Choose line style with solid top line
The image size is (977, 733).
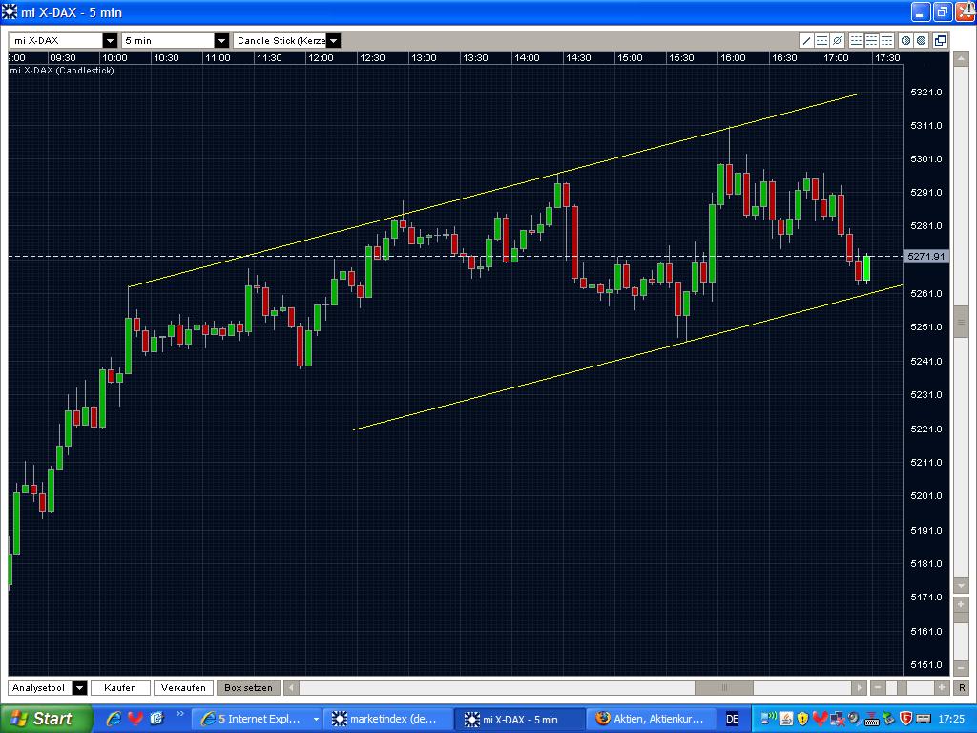pyautogui.click(x=886, y=41)
